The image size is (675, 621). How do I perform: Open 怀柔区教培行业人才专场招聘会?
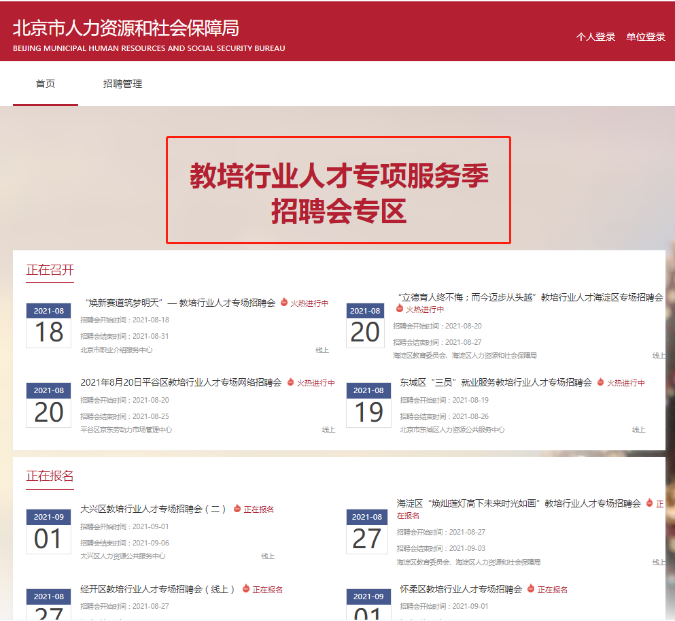pyautogui.click(x=461, y=589)
